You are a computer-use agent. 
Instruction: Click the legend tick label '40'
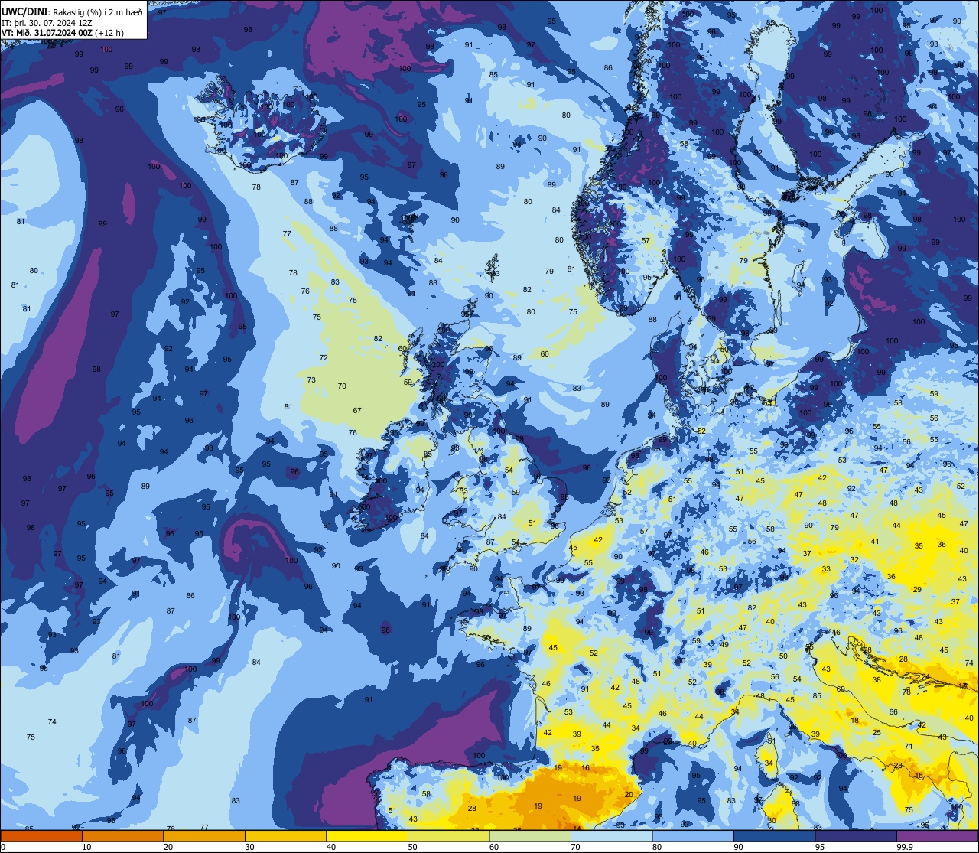[331, 847]
